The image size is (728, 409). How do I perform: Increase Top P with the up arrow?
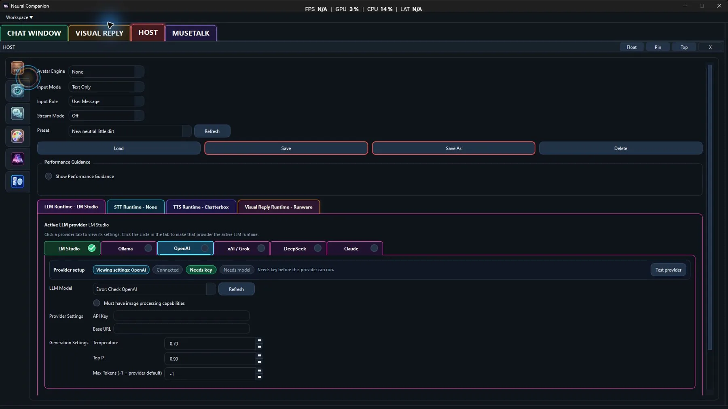click(259, 356)
